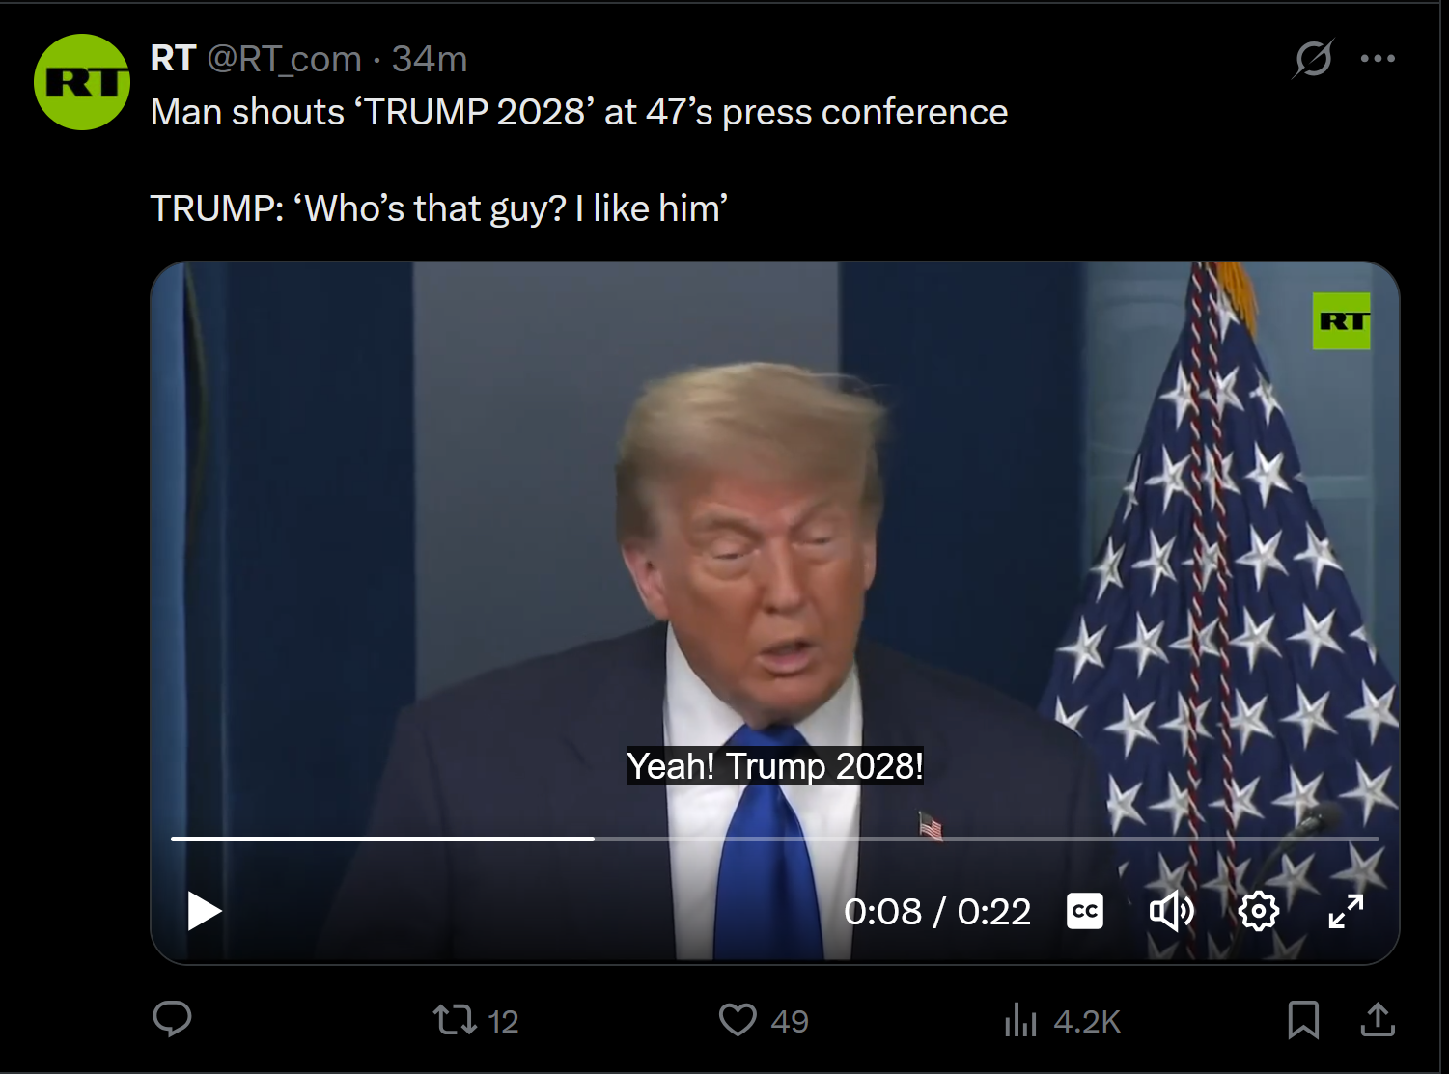Open the 34m timestamp permalink
Viewport: 1449px width, 1074px height.
point(430,59)
